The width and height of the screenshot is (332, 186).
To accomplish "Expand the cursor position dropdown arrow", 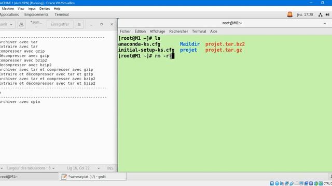I will (99, 168).
